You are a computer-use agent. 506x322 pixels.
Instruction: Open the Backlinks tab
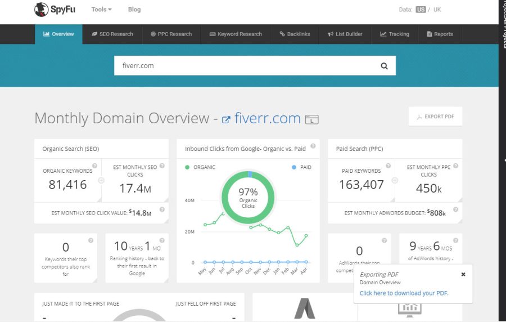[295, 34]
